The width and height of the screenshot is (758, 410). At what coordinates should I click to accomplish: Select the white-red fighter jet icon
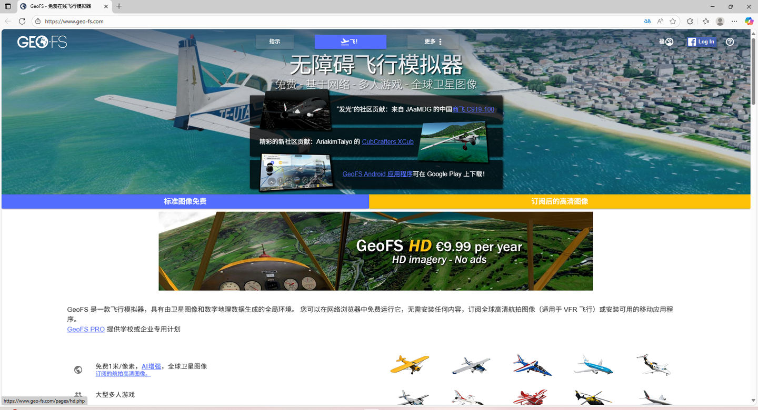pyautogui.click(x=469, y=398)
